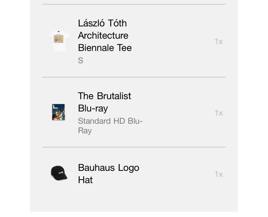Click the white Biennale Tee thumbnail
The width and height of the screenshot is (268, 217).
58,41
